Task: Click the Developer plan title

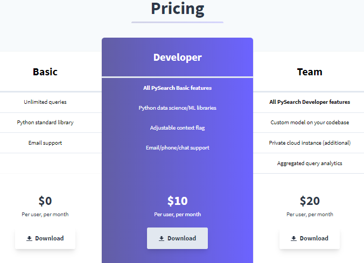Action: click(178, 58)
